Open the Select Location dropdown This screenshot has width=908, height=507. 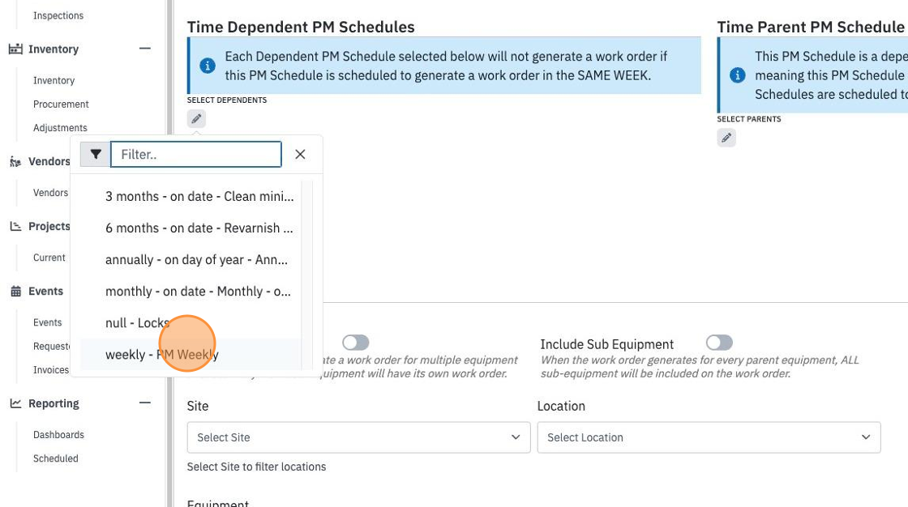coord(709,437)
